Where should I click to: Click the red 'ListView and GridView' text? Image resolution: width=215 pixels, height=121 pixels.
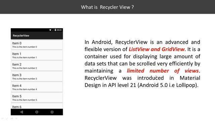pyautogui.click(x=157, y=49)
